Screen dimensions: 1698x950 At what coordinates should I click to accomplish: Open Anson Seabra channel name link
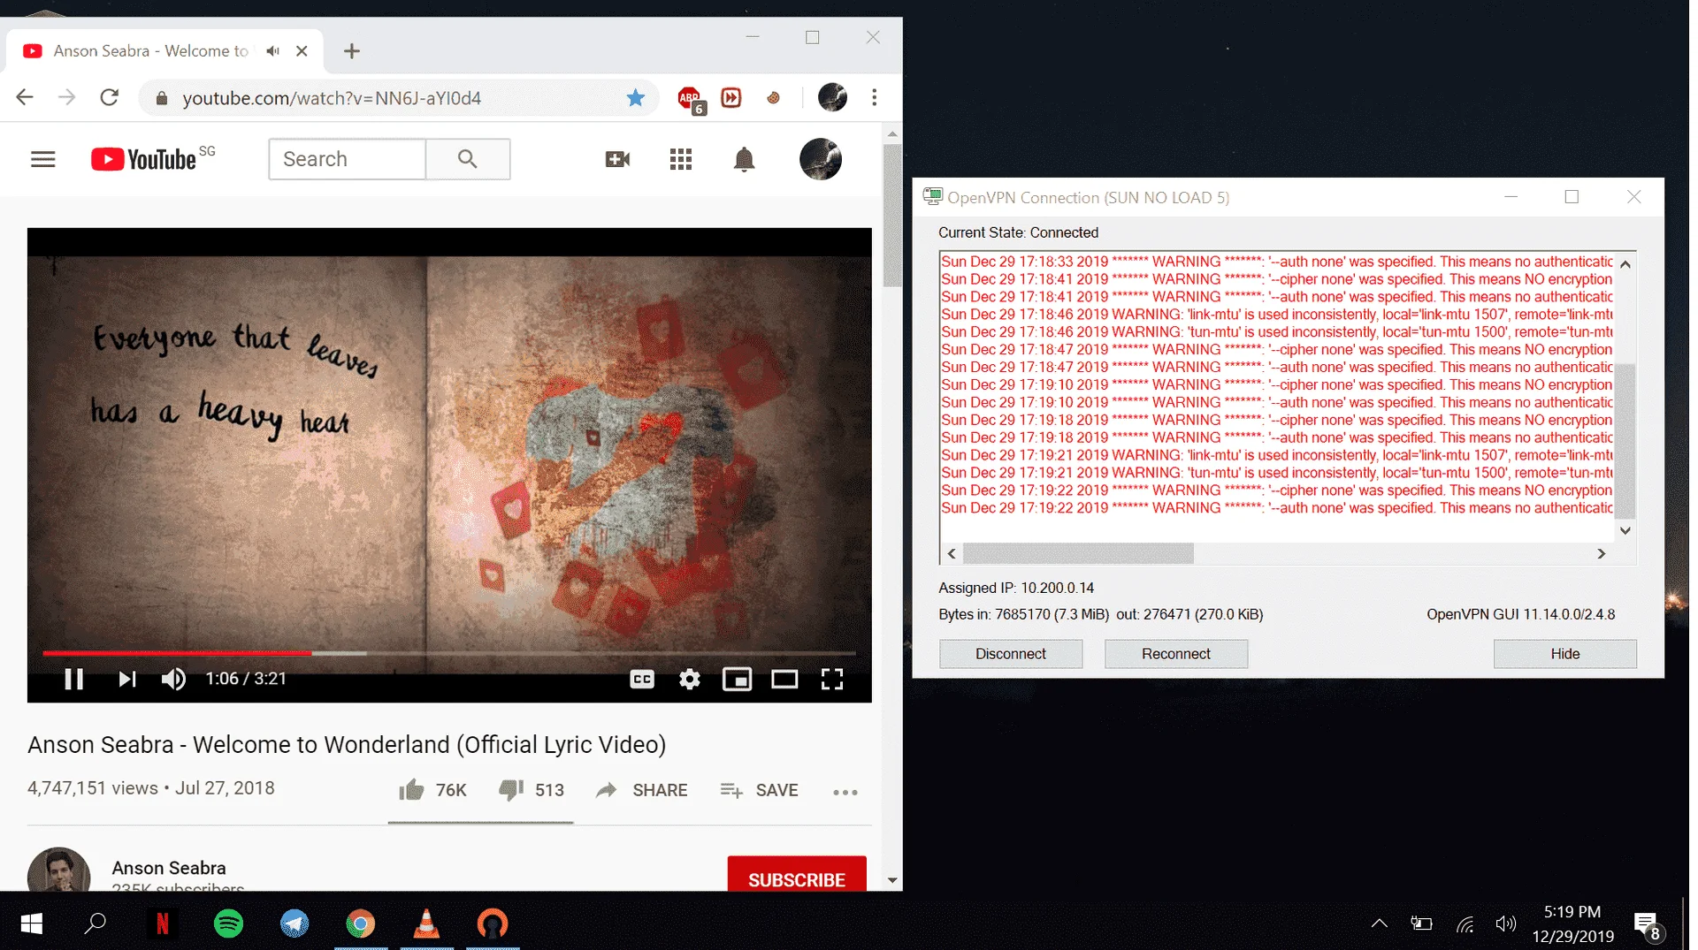pos(169,868)
